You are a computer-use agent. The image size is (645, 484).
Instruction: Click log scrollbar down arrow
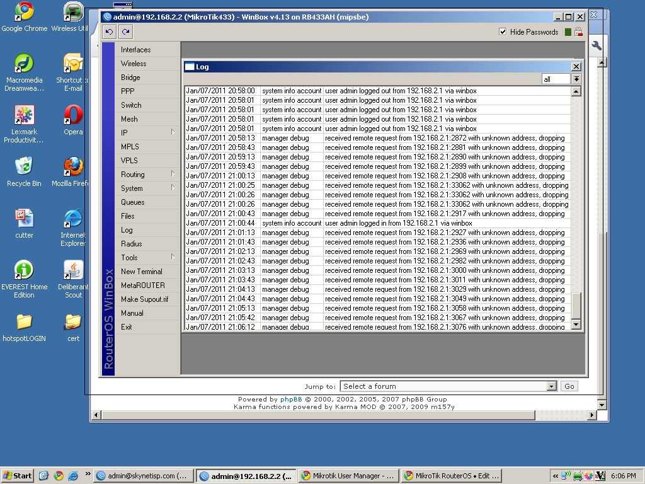pyautogui.click(x=576, y=325)
